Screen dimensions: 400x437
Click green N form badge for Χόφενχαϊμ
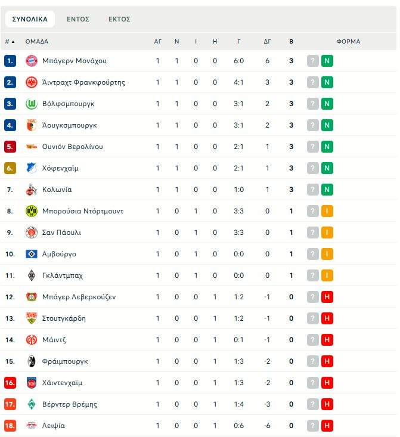[x=327, y=168]
